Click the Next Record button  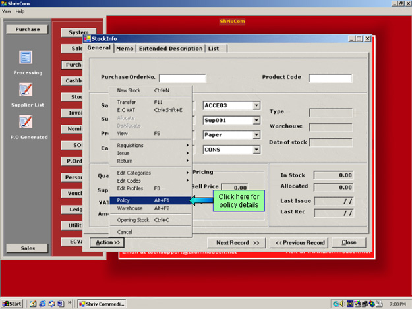point(237,242)
